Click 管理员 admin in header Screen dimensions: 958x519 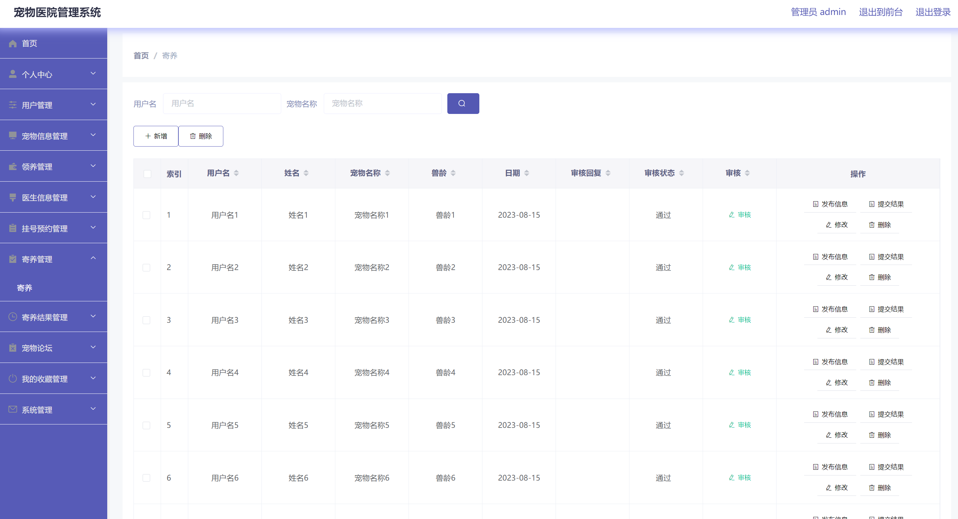click(818, 12)
